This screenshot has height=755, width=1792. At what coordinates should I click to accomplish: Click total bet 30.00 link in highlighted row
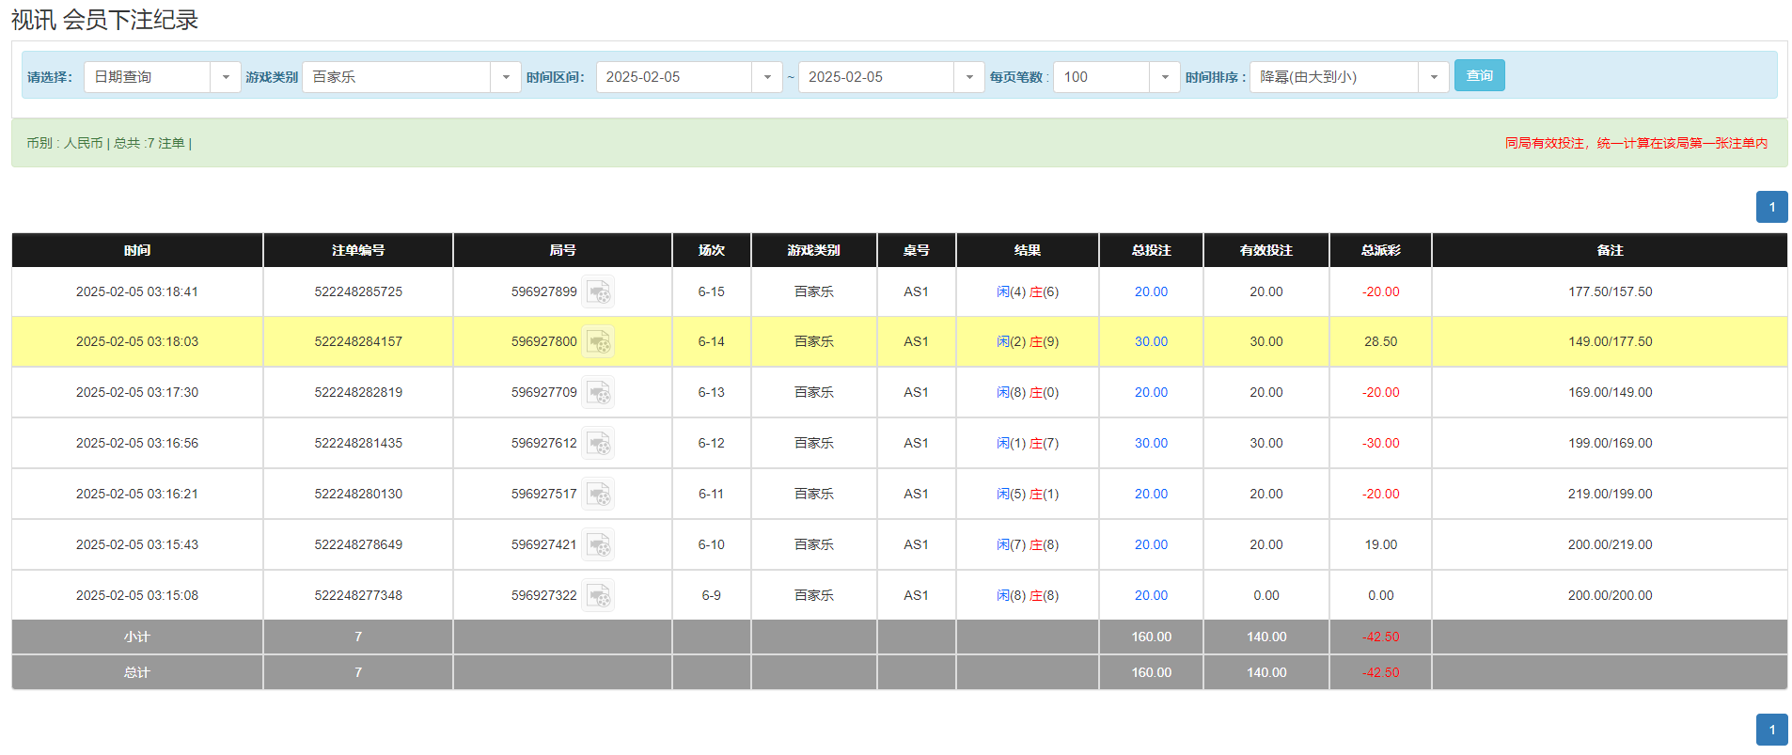pyautogui.click(x=1151, y=342)
